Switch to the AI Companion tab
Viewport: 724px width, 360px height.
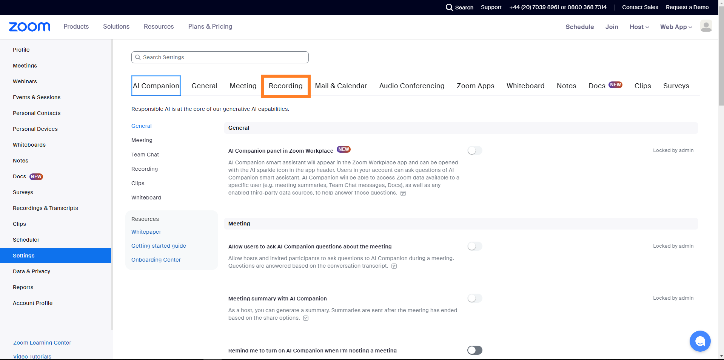[156, 86]
